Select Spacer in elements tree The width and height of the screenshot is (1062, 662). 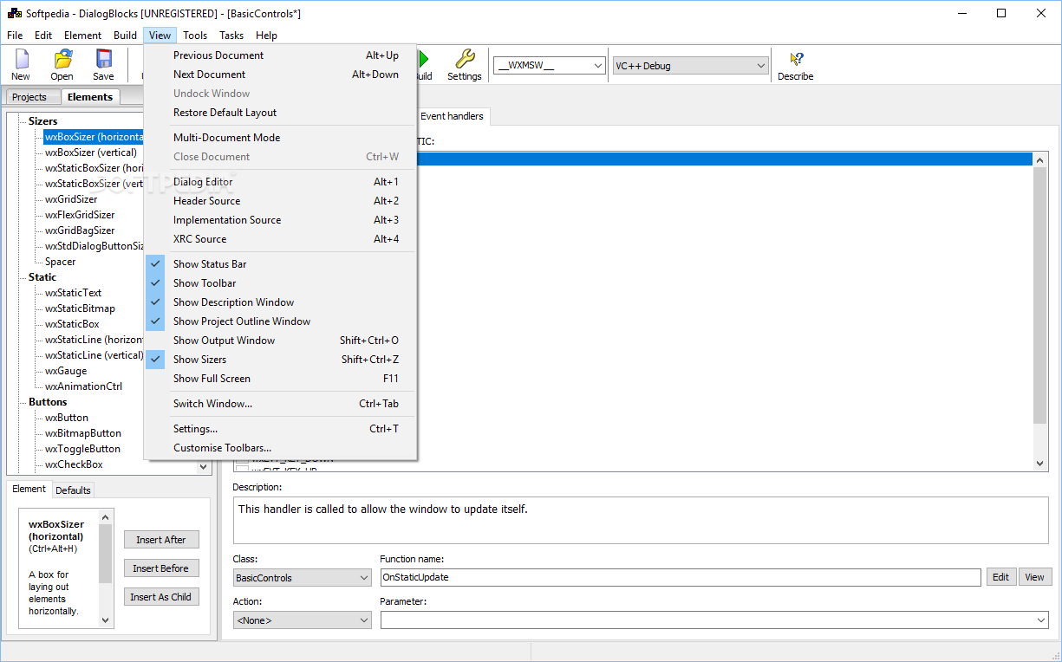click(x=61, y=262)
